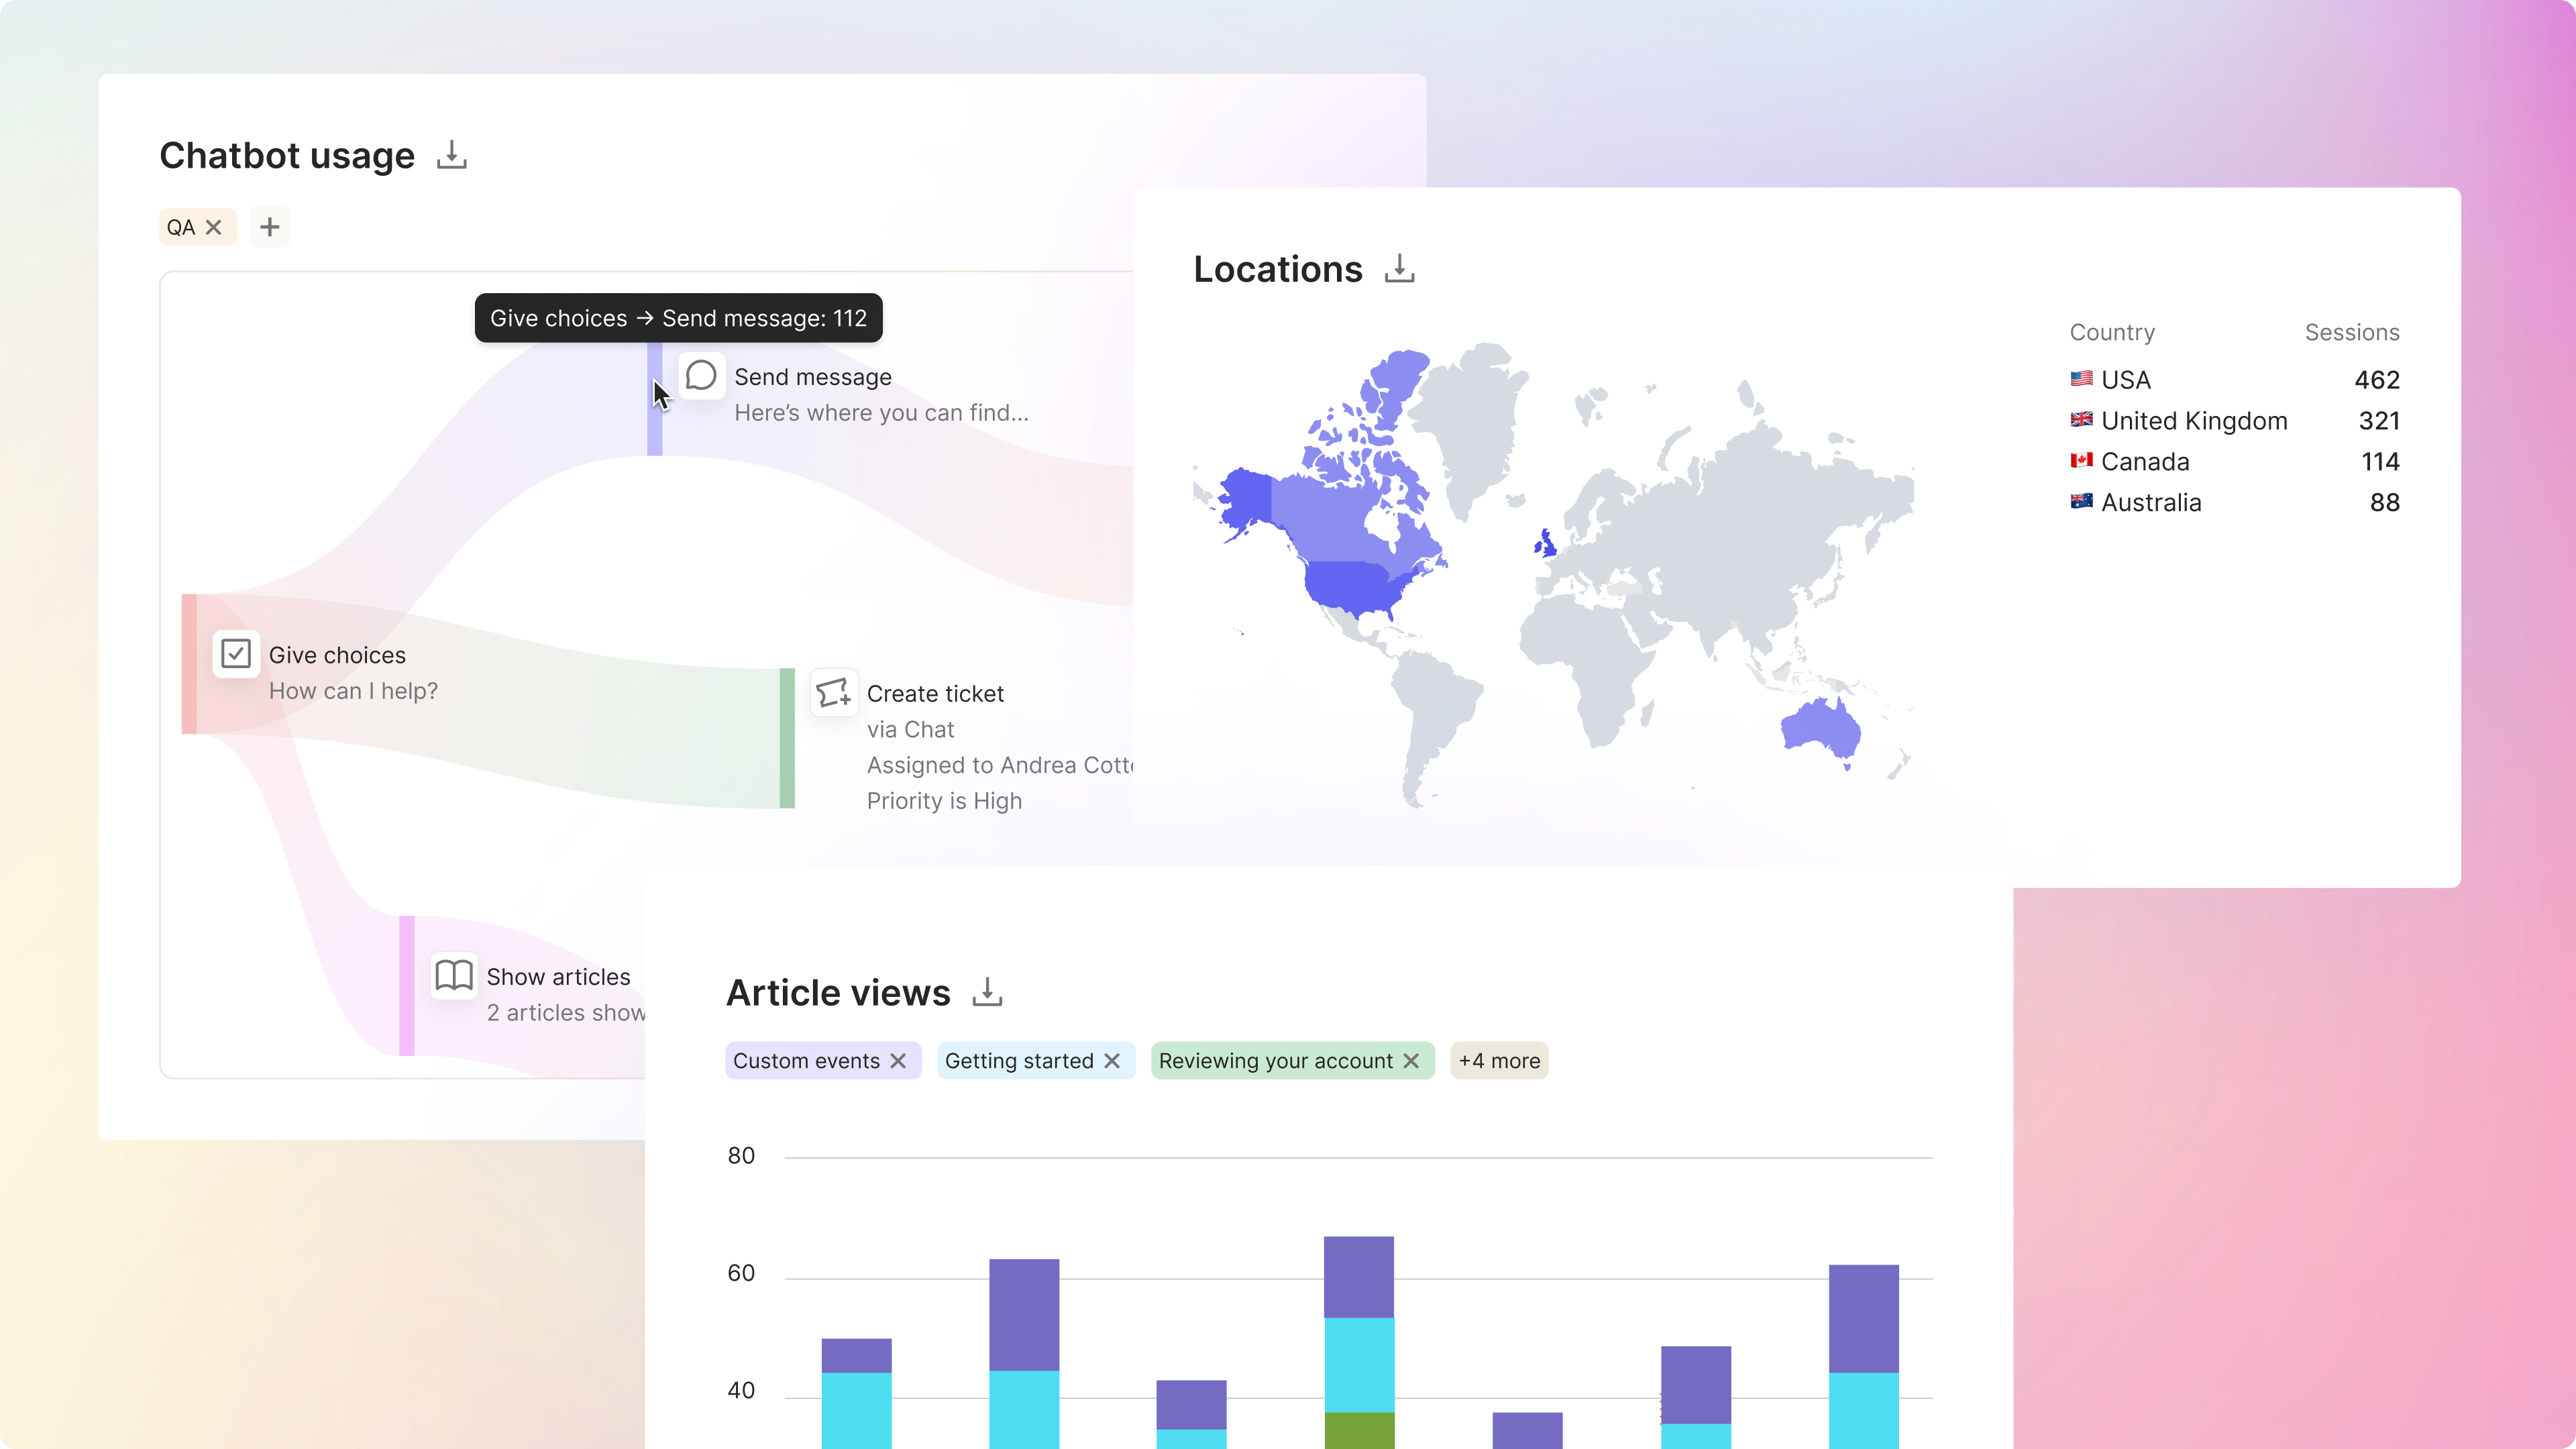This screenshot has width=2576, height=1449.
Task: Click the Send message node label
Action: (813, 377)
